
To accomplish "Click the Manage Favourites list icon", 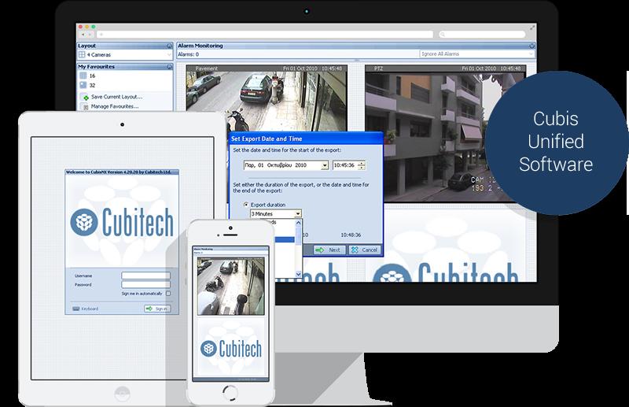I will point(86,107).
